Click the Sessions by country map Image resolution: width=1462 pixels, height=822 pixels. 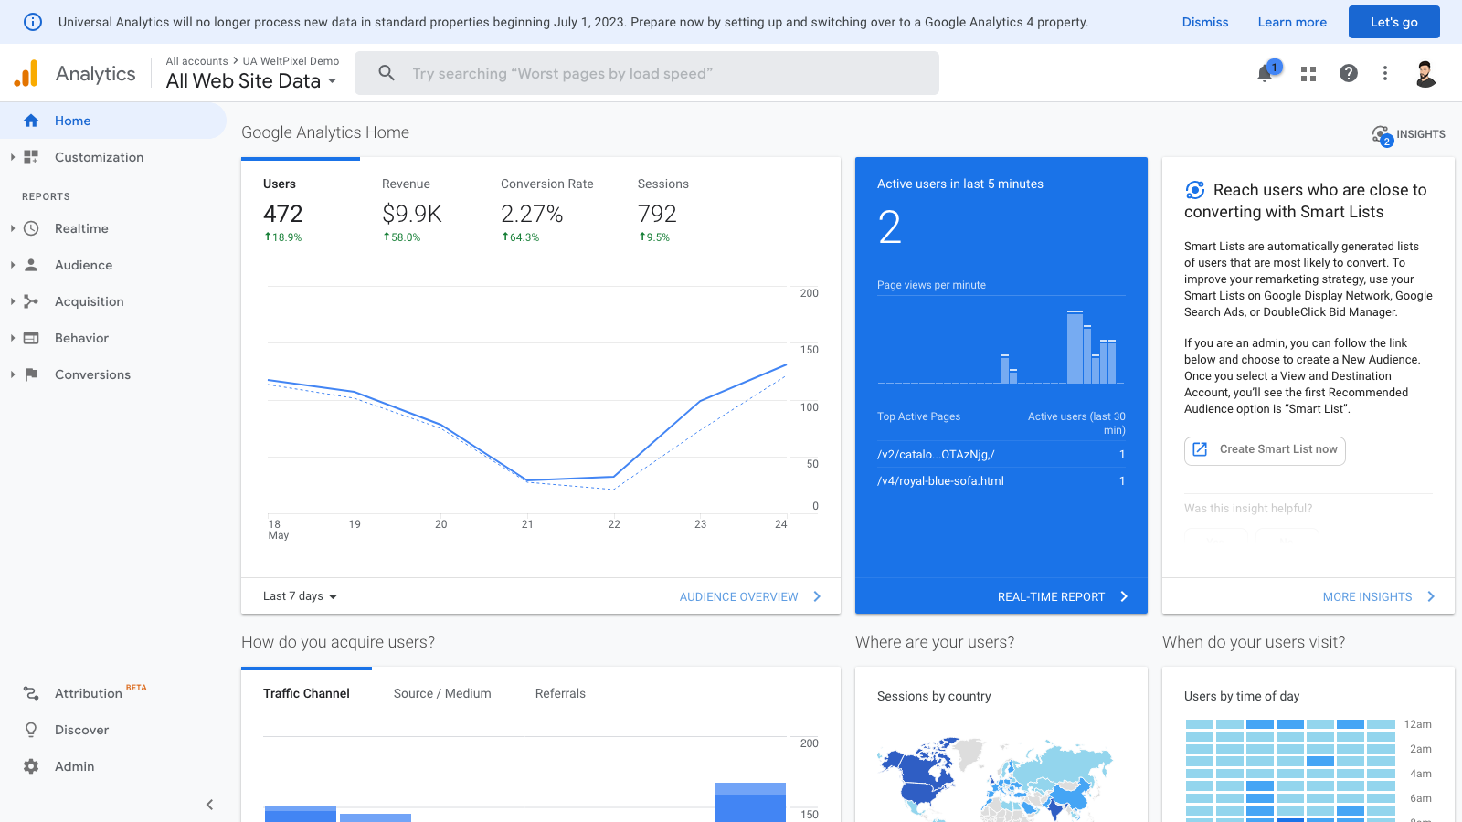tap(996, 779)
